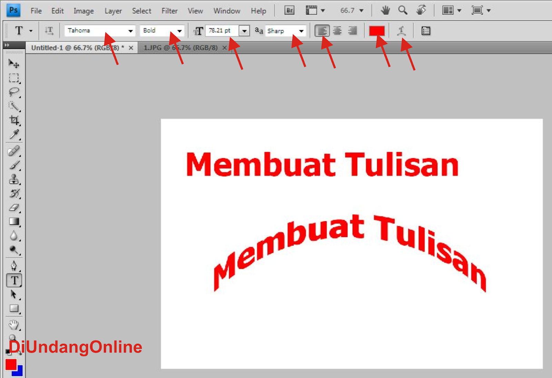552x378 pixels.
Task: Enable right align text
Action: click(x=353, y=31)
